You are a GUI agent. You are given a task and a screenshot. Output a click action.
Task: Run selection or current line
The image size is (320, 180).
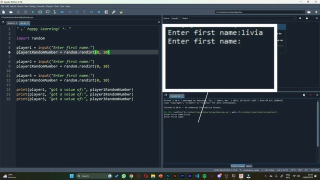point(54,12)
